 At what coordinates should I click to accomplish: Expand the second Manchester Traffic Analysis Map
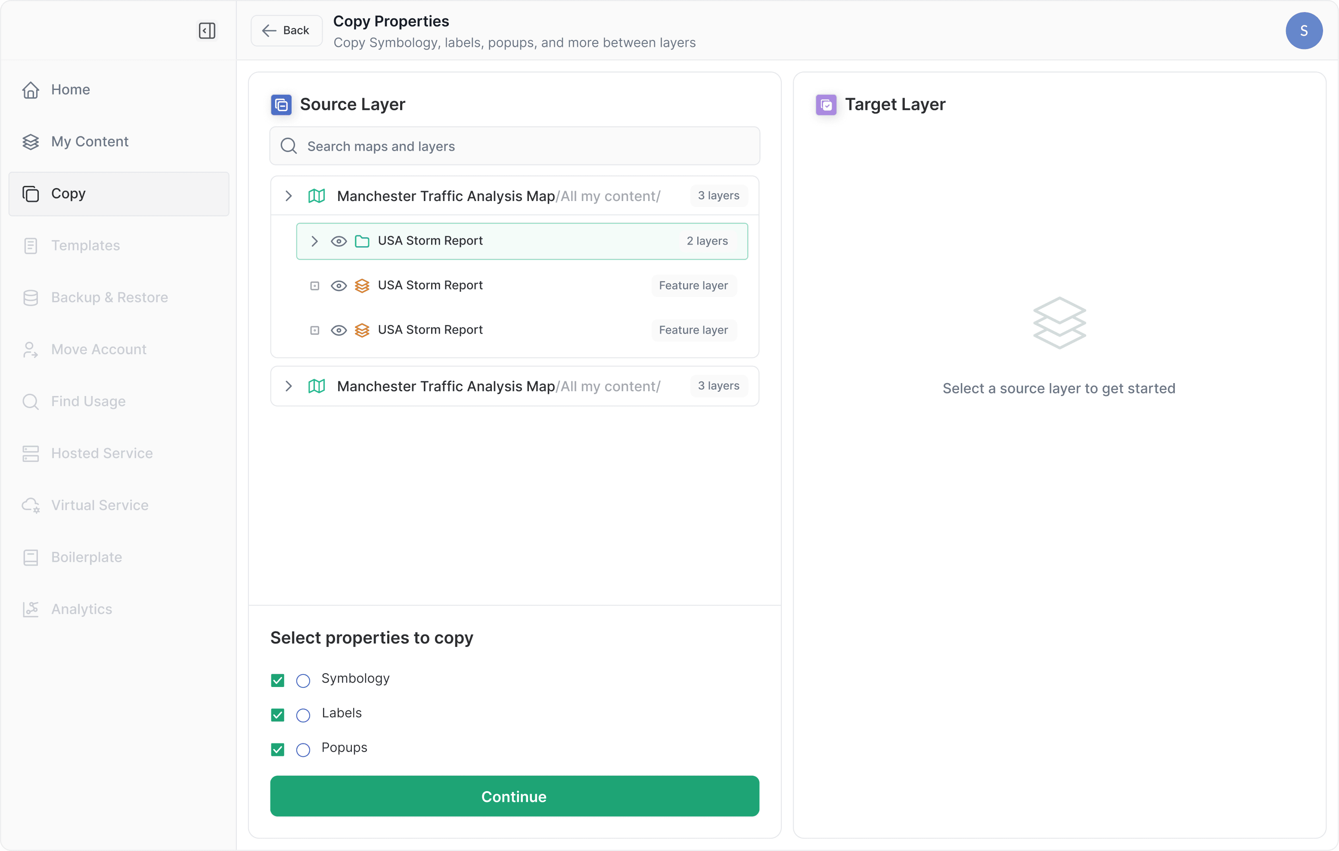(x=289, y=386)
